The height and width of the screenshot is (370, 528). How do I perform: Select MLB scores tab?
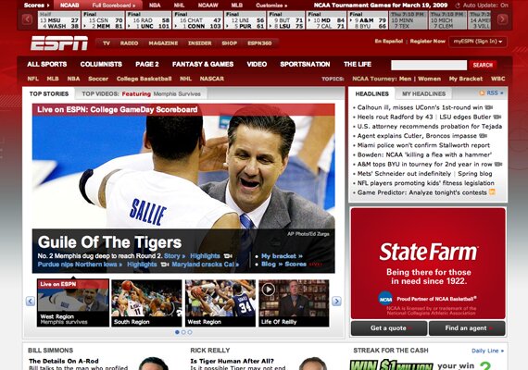click(x=237, y=6)
